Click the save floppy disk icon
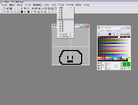This screenshot has height=105, width=138. (x=11, y=8)
